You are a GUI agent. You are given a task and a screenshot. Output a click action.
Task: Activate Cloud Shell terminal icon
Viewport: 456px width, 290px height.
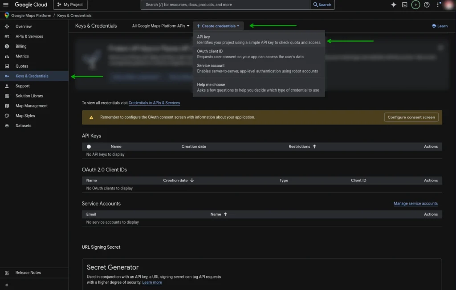click(x=404, y=5)
